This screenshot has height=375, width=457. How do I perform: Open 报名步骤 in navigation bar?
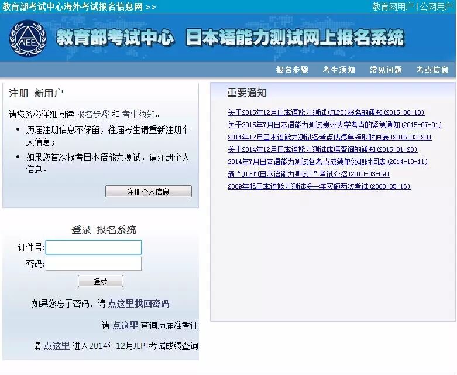292,70
